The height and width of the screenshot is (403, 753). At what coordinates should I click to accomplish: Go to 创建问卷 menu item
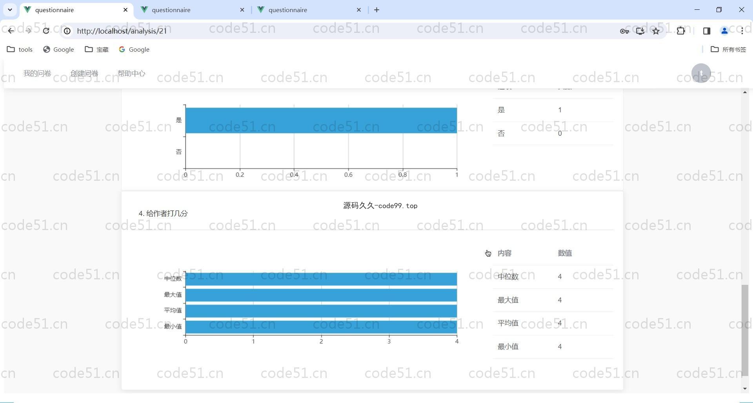(x=84, y=74)
